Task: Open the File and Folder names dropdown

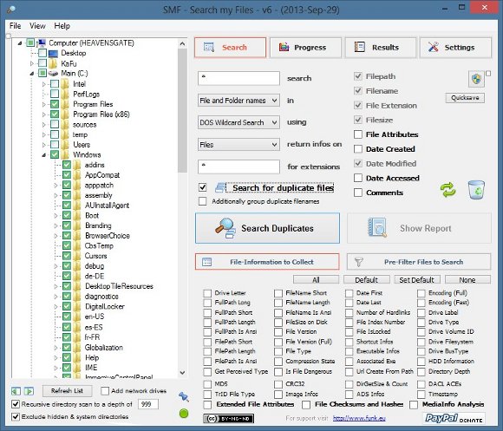Action: 238,101
